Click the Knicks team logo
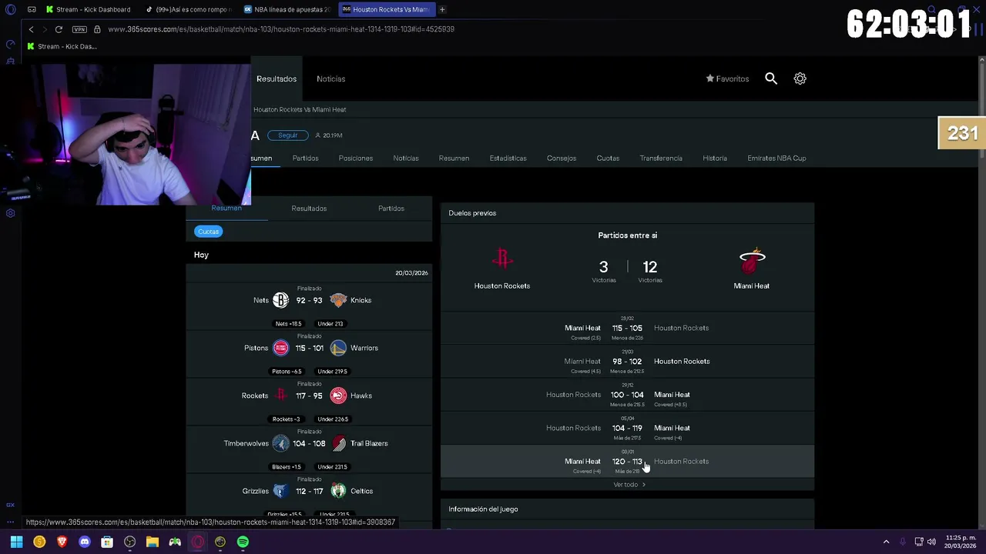 pyautogui.click(x=338, y=300)
